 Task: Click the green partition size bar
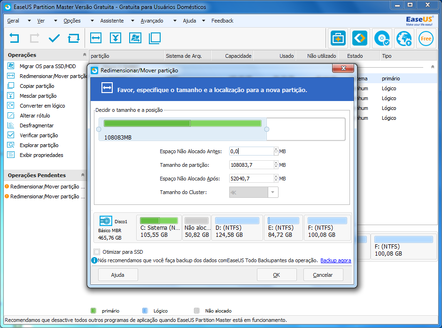(x=183, y=123)
